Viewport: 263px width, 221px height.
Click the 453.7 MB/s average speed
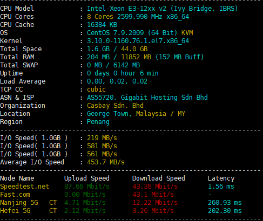(106, 162)
